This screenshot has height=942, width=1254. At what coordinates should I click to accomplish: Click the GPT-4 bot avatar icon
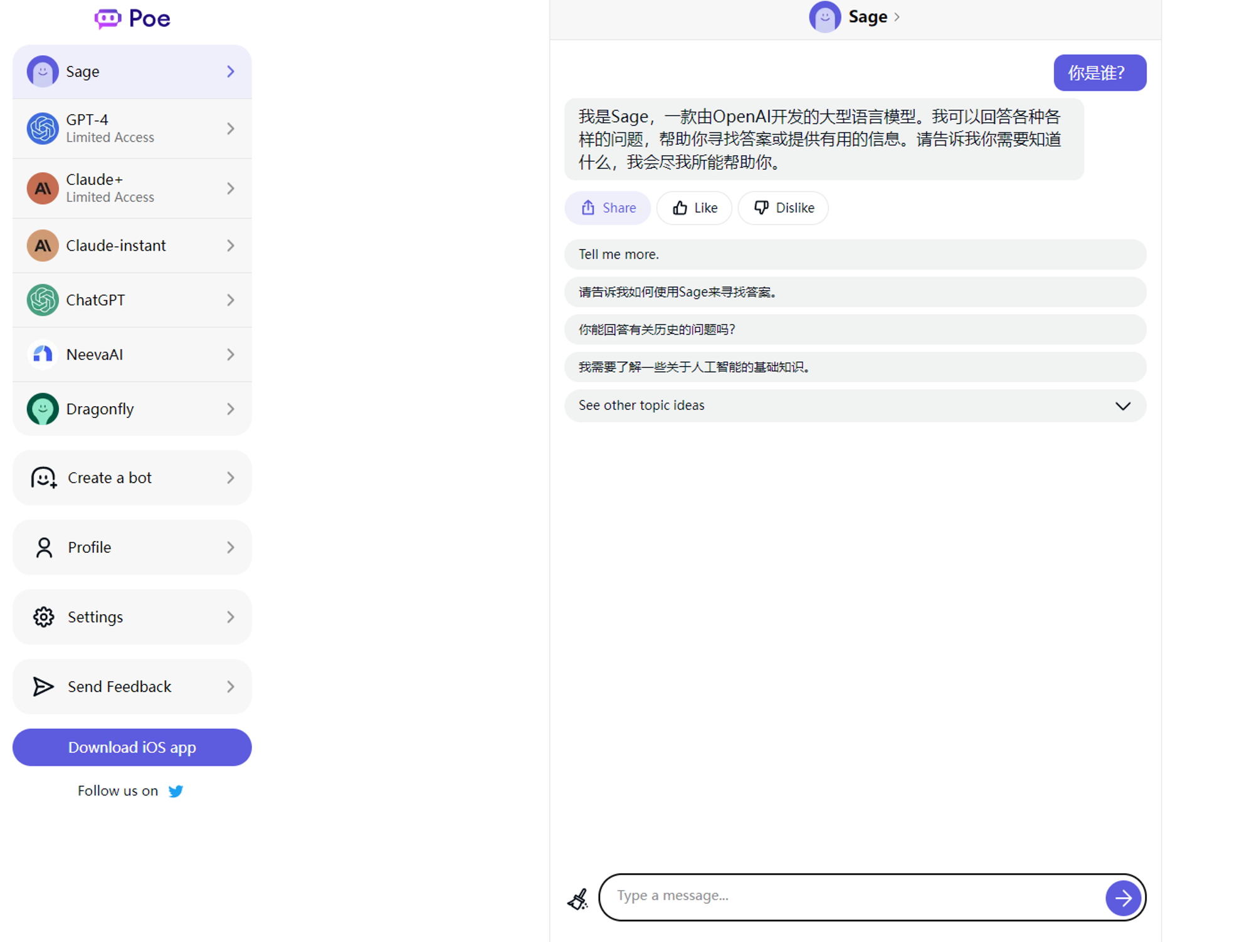coord(43,128)
